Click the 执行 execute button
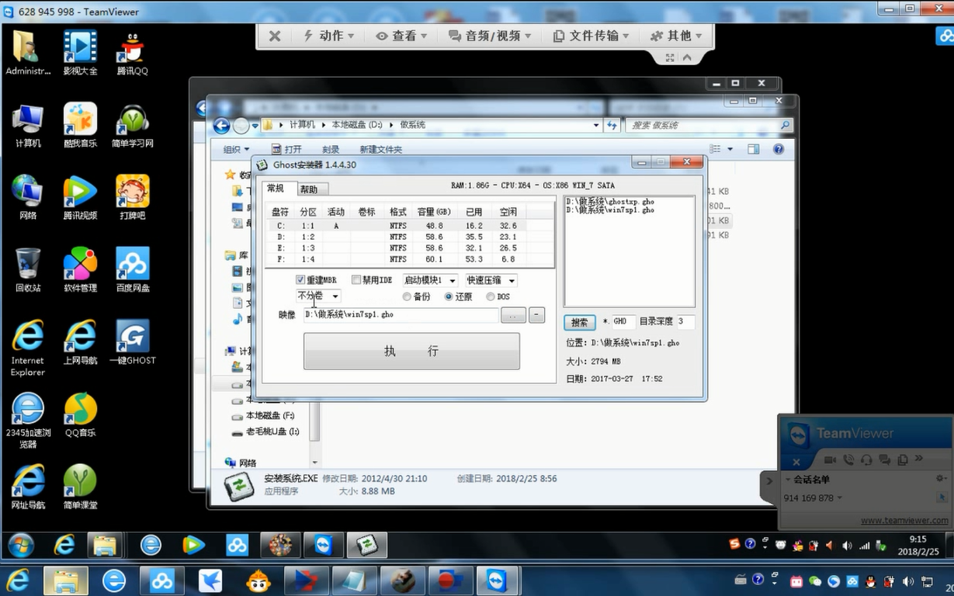This screenshot has width=954, height=596. [411, 352]
